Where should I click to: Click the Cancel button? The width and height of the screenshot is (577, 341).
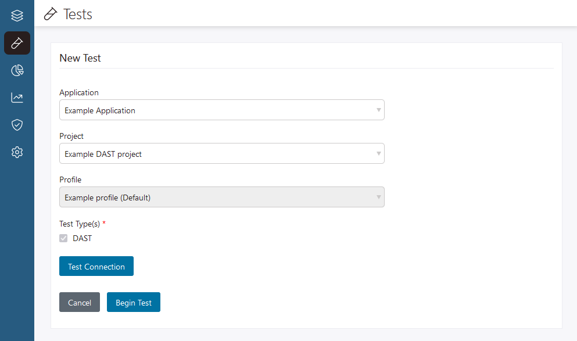click(80, 303)
